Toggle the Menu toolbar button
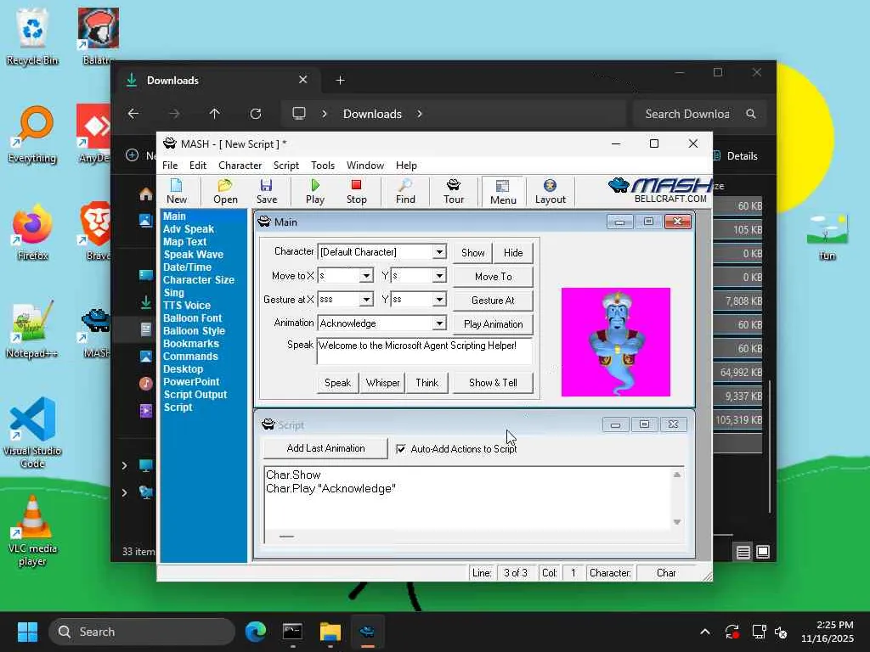Viewport: 870px width, 652px height. tap(503, 192)
